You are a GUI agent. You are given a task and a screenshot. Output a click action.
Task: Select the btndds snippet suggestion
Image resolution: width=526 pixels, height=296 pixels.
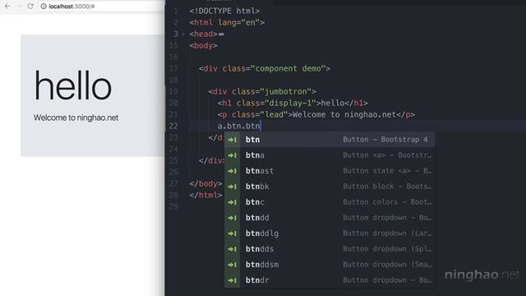pos(330,248)
